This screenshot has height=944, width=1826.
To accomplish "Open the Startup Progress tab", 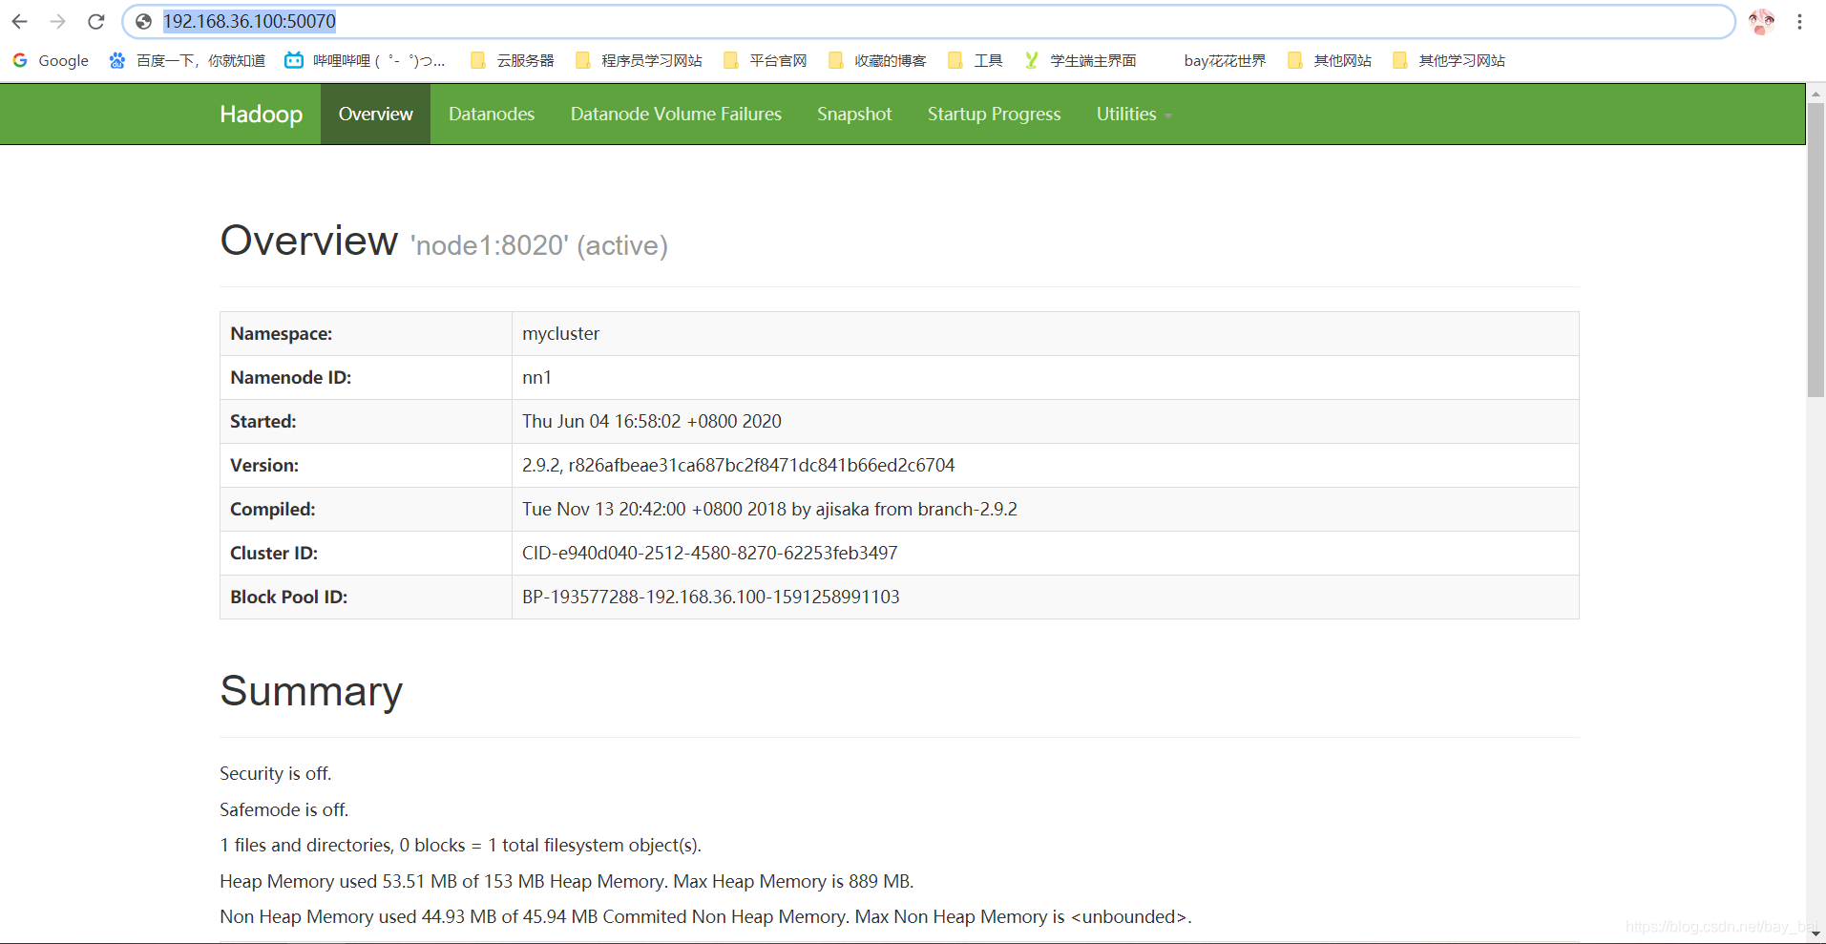I will 994,114.
